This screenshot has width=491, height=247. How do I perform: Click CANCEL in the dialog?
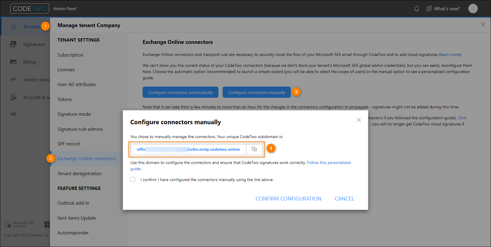click(344, 199)
